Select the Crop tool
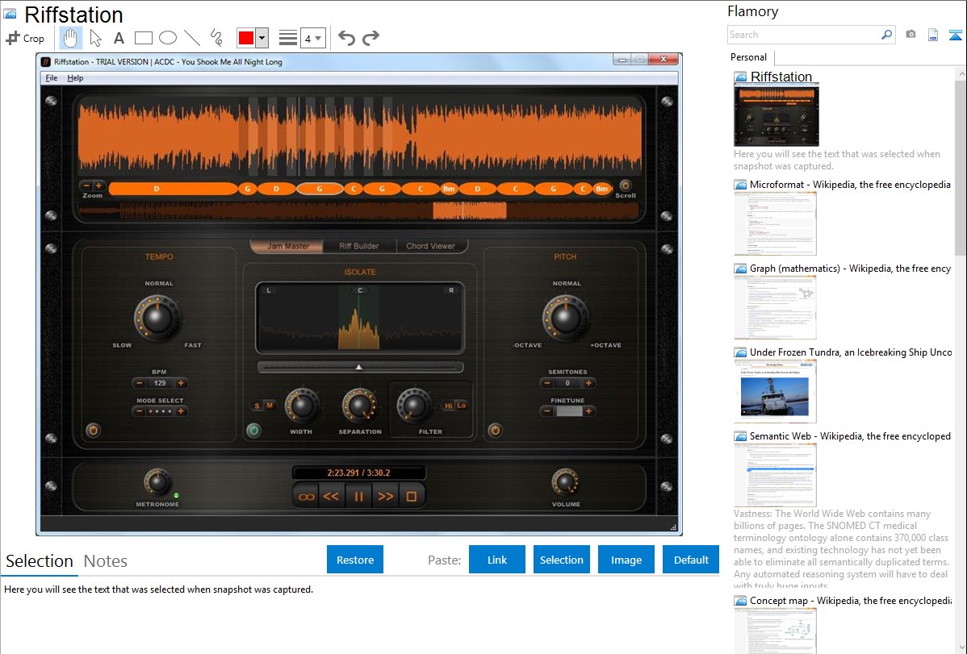Screen dimensions: 967x654 25,38
